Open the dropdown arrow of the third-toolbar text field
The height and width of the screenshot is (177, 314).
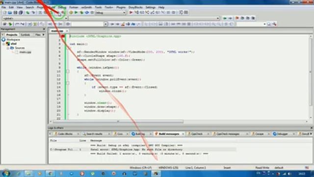coord(105,24)
